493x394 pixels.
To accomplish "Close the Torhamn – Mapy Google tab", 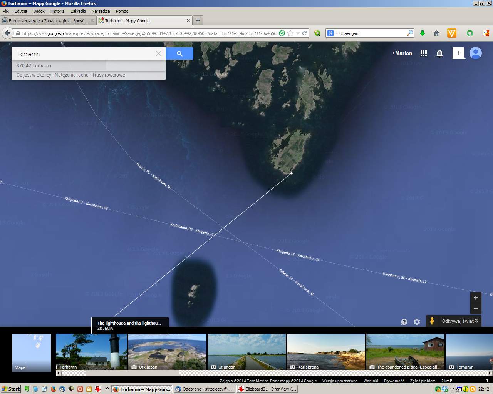I will click(x=188, y=21).
